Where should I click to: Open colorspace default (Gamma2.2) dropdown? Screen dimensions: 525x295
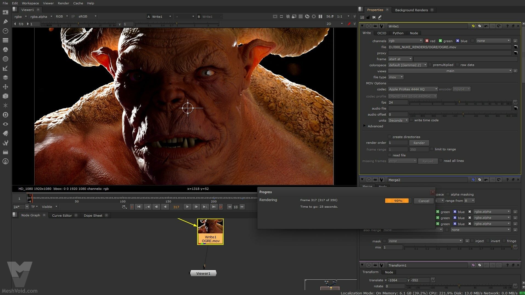408,65
